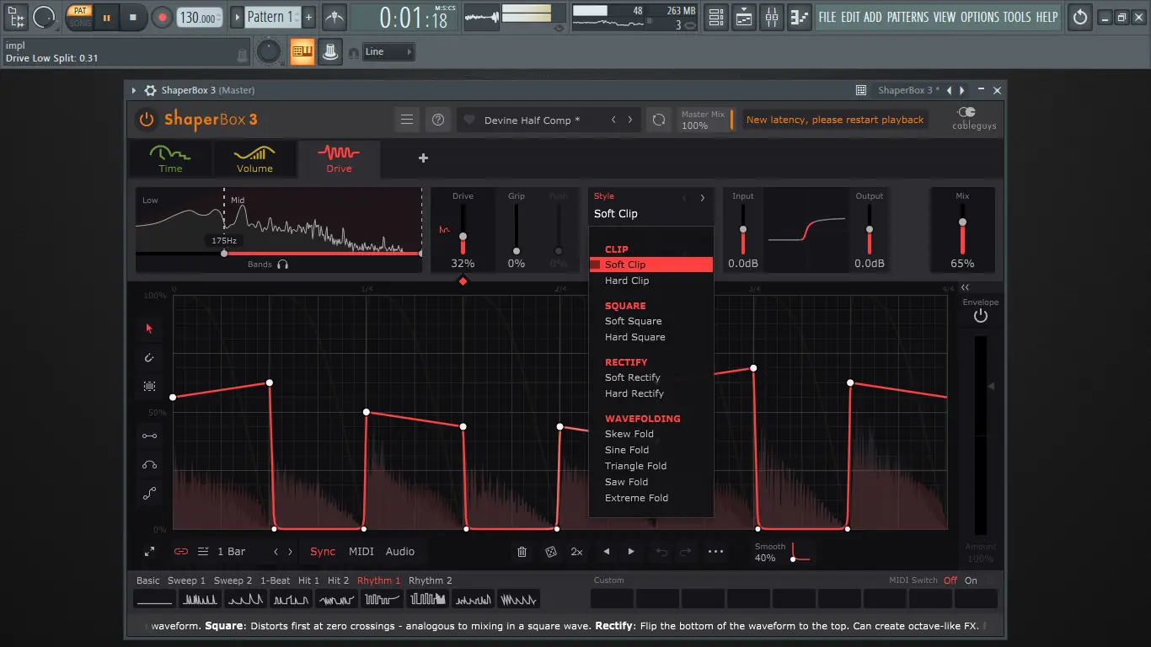The image size is (1151, 647).
Task: Toggle the PAT/SONG mode switch
Action: coord(80,17)
